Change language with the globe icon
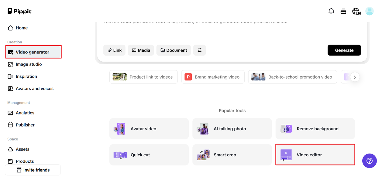Image resolution: width=389 pixels, height=180 pixels. click(356, 11)
